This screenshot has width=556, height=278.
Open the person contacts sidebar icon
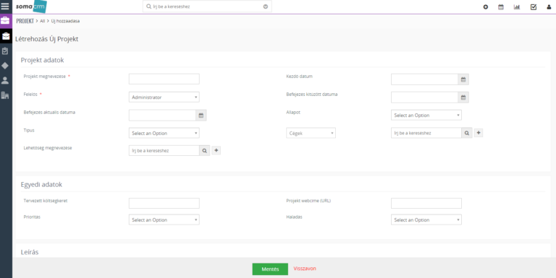[5, 80]
